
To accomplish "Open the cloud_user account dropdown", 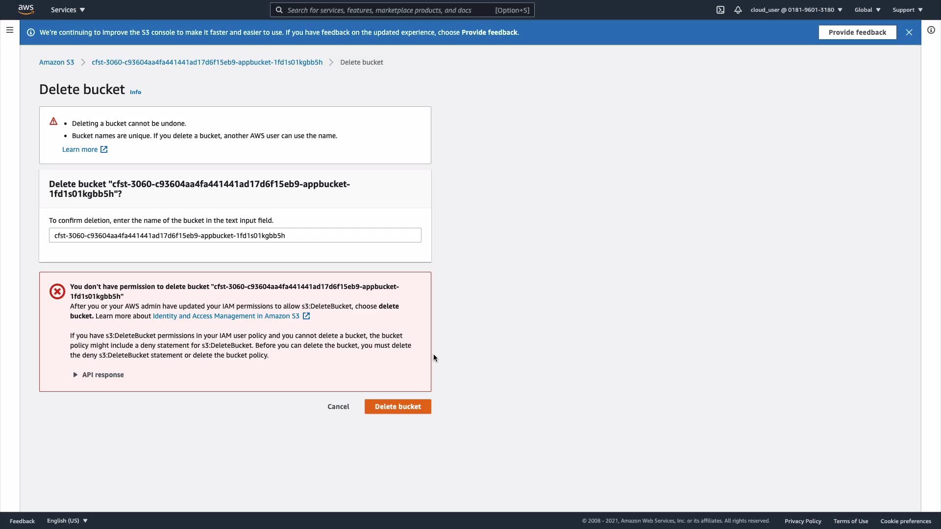I will [796, 10].
